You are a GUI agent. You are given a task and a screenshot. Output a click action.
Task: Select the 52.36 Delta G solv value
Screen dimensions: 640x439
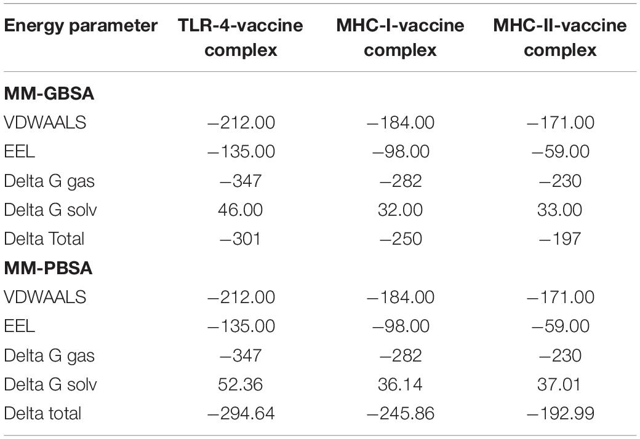[x=241, y=384]
